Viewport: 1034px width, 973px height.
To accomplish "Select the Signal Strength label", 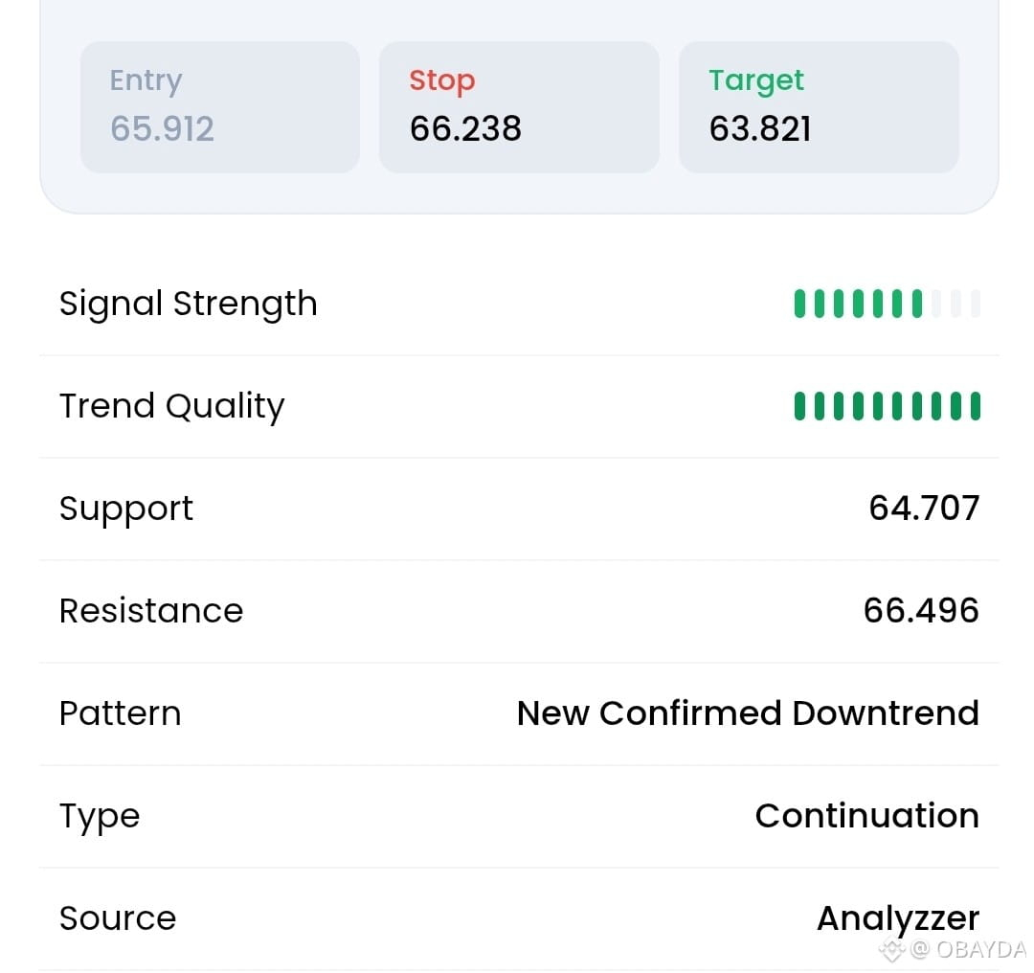I will coord(189,305).
